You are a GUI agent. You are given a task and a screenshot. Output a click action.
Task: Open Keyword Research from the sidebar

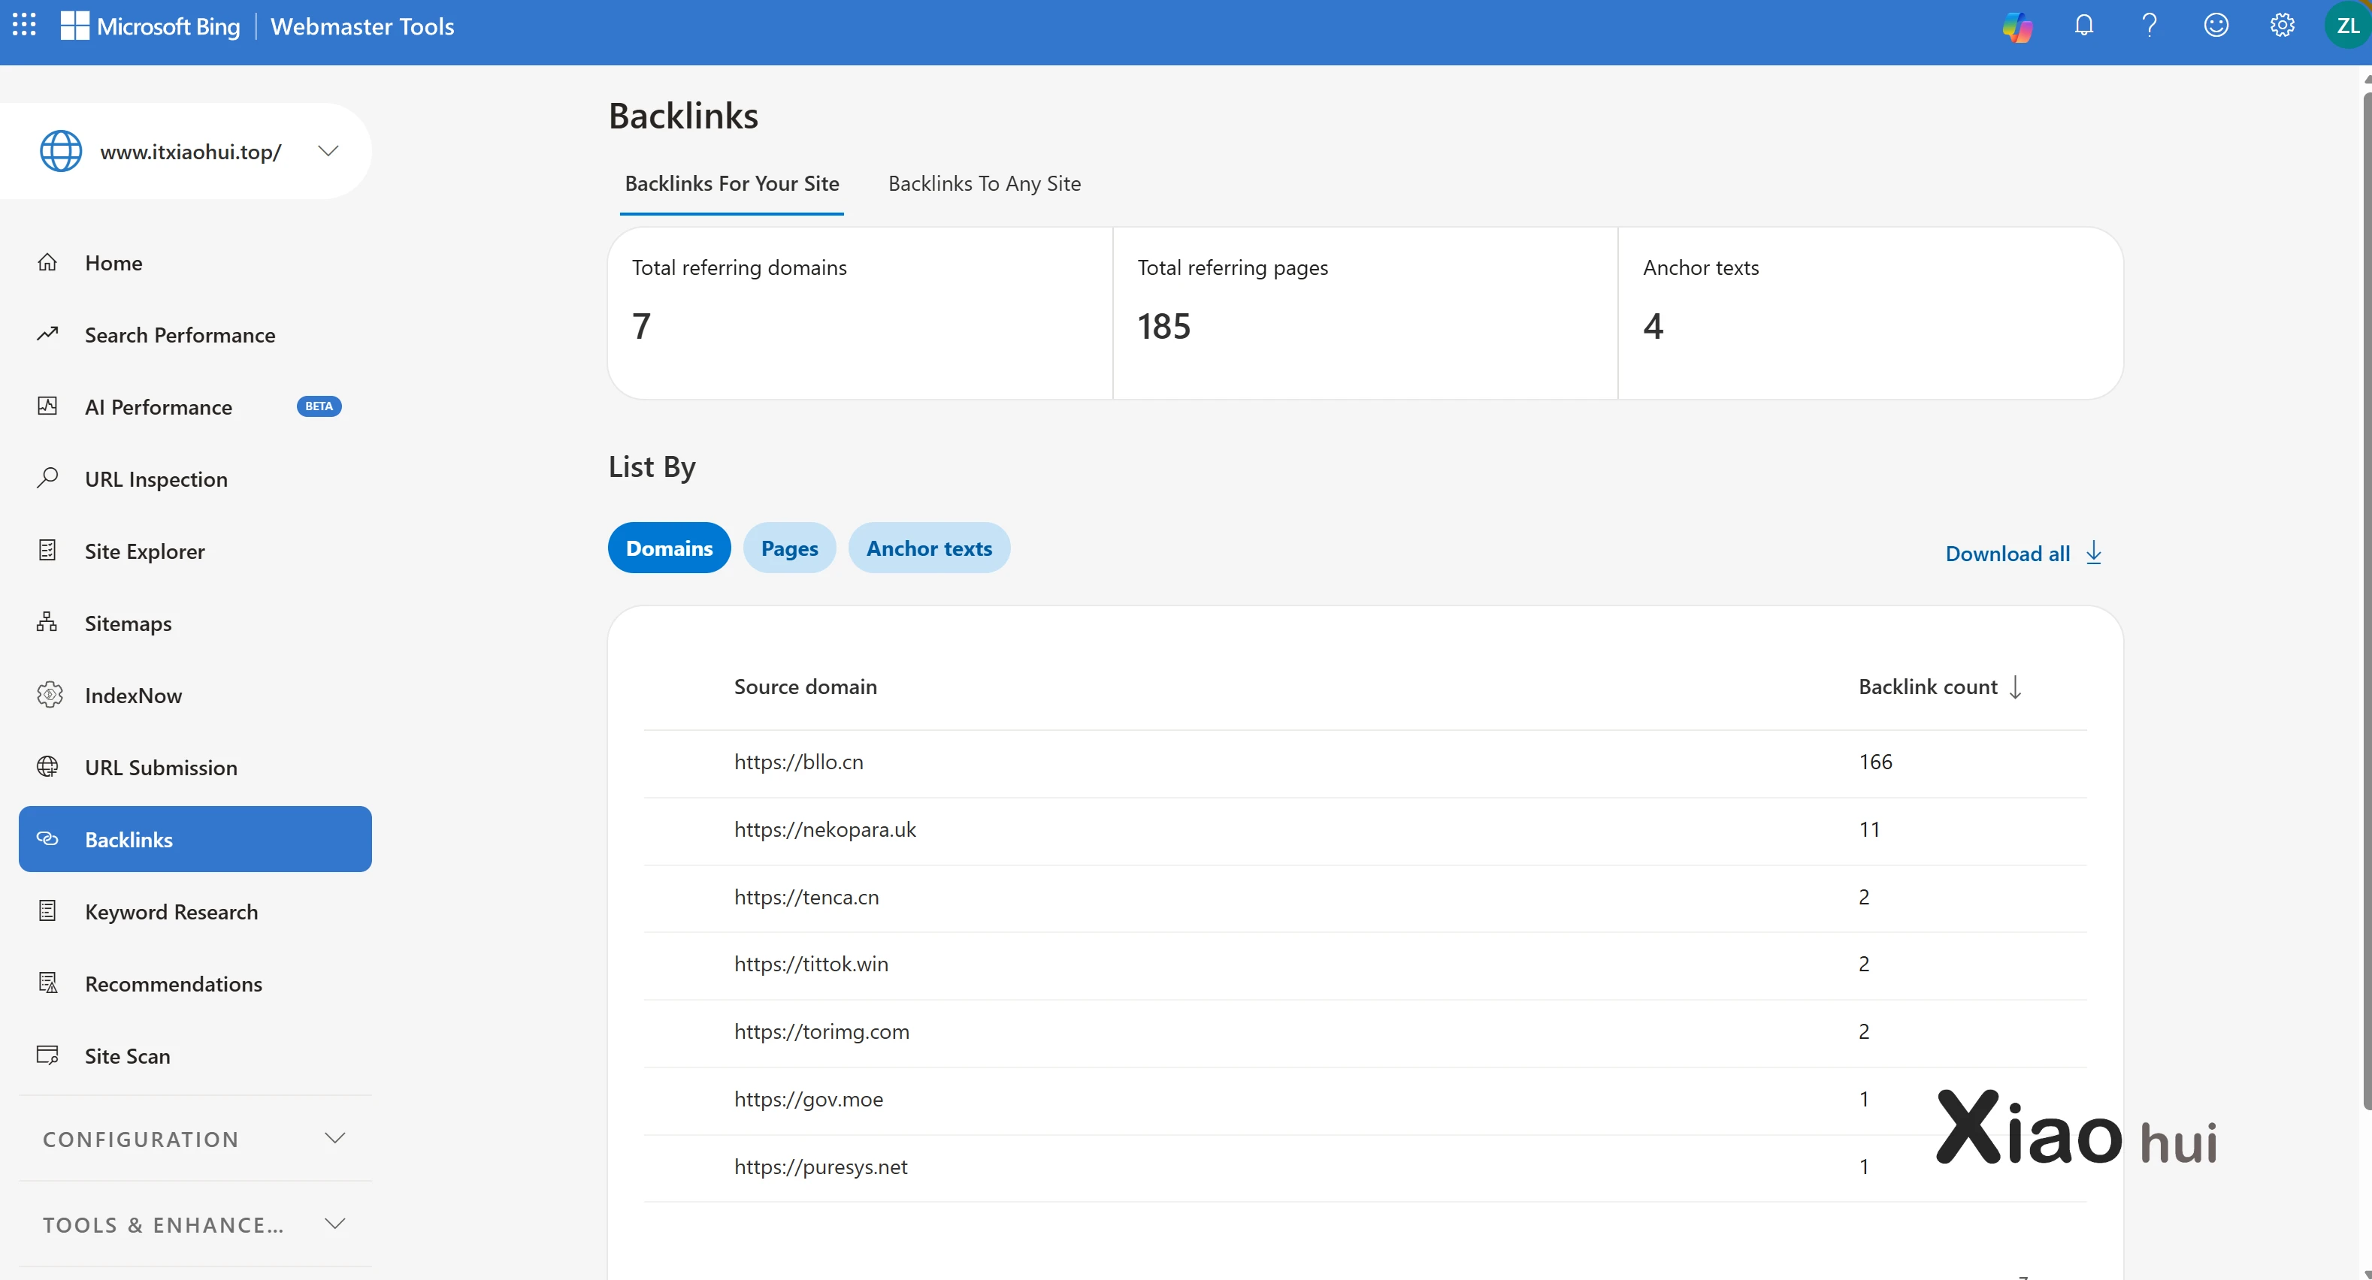point(171,912)
